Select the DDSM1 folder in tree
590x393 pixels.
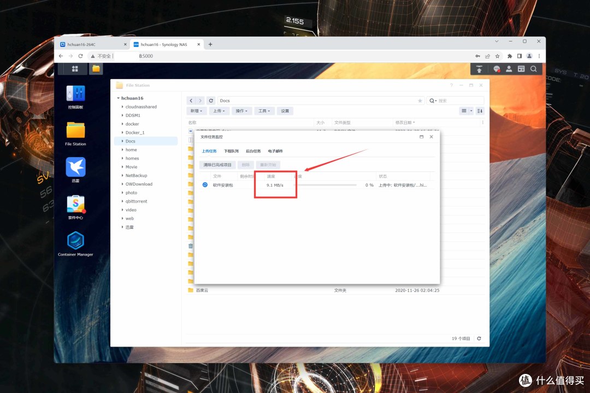133,116
